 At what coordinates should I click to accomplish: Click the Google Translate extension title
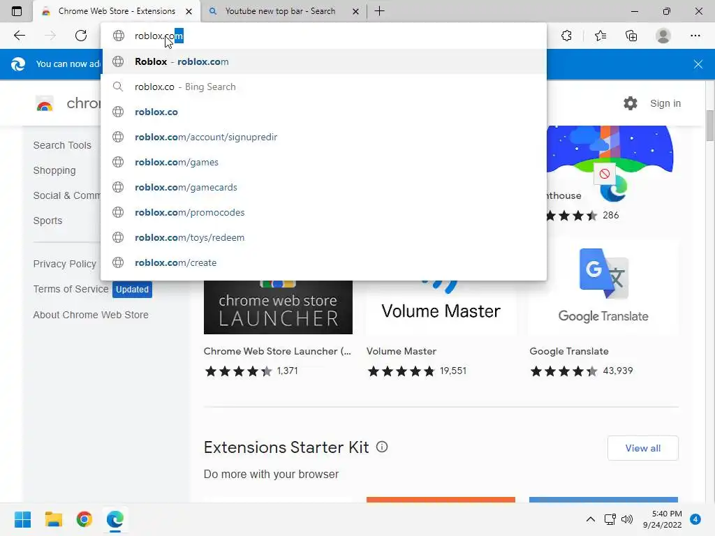tap(568, 351)
